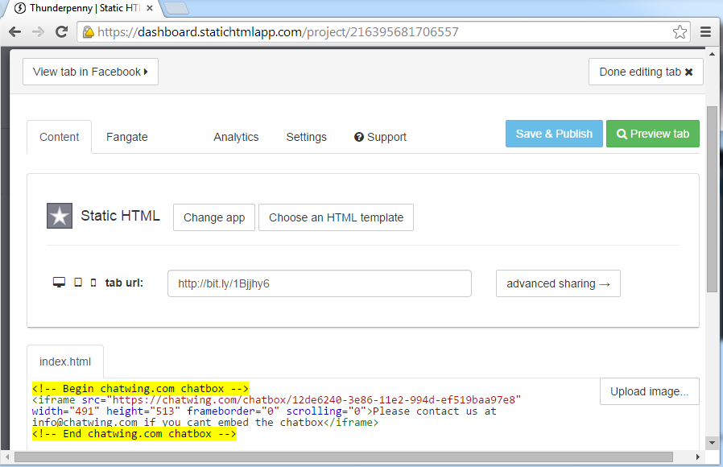Open the Settings tab

306,137
